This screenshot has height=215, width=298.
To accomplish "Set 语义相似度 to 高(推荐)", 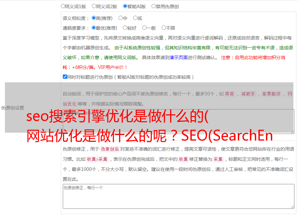I will 94,18.
